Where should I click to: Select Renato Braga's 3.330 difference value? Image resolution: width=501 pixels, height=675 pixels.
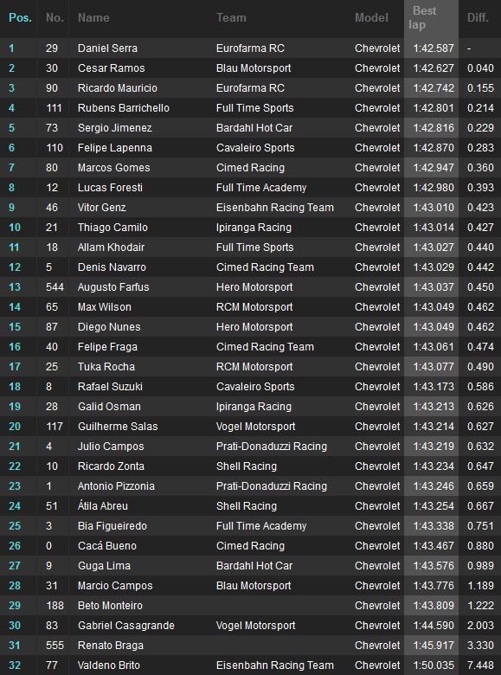(x=480, y=646)
